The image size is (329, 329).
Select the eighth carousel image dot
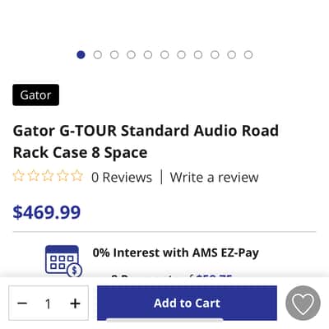tap(198, 55)
